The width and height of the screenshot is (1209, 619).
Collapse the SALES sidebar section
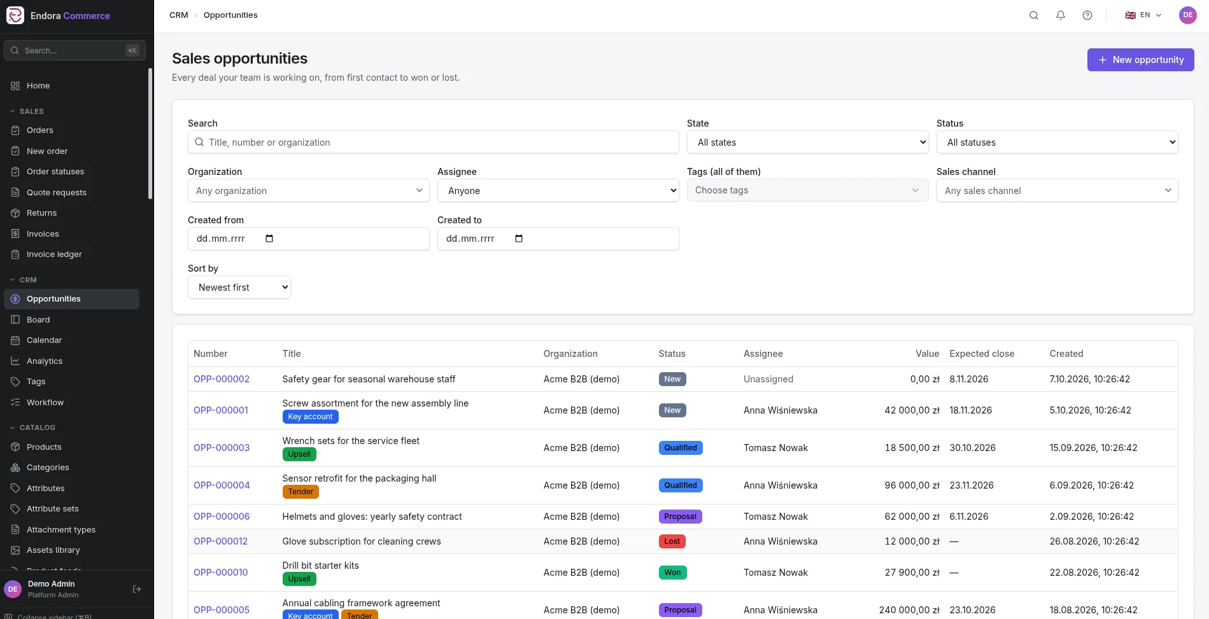coord(27,111)
